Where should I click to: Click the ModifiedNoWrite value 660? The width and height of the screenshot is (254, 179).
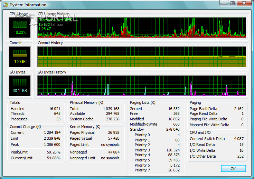coord(176,124)
